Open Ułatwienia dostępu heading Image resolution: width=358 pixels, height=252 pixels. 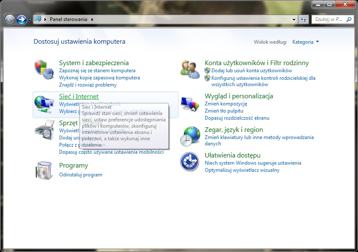click(233, 155)
